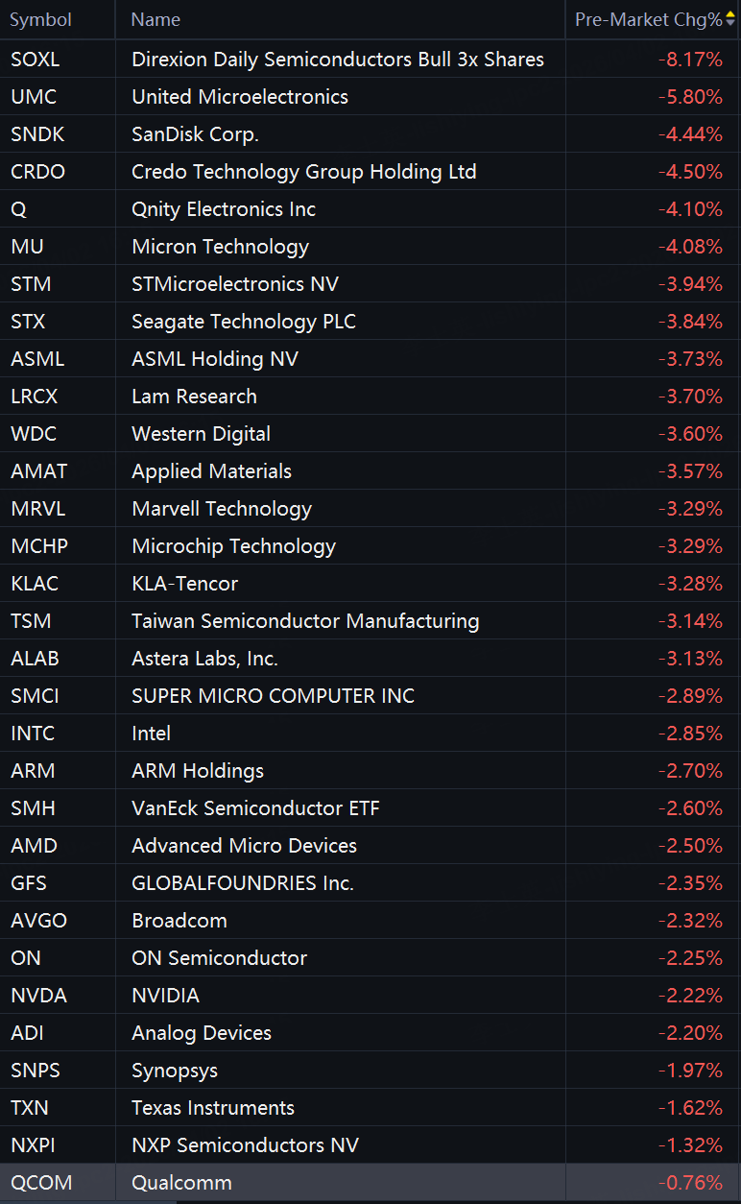
Task: Click the sort arrow icon beside Pre-Market Chg%
Action: (730, 19)
